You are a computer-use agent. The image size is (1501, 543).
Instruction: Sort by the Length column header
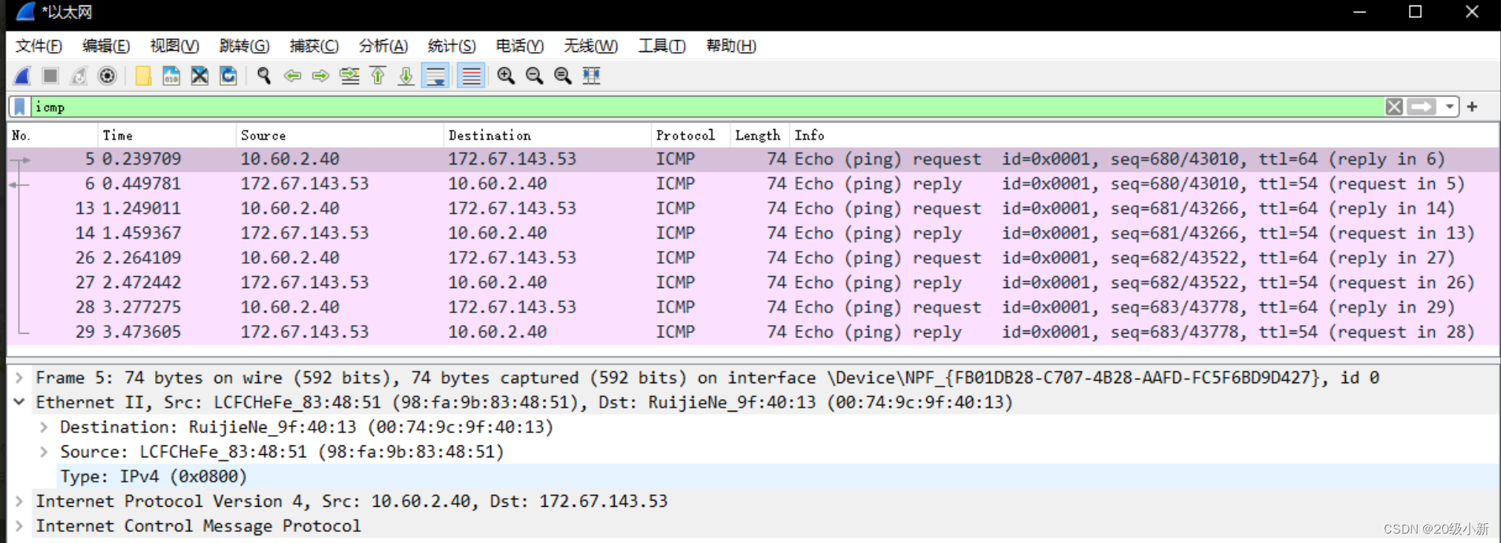(760, 135)
